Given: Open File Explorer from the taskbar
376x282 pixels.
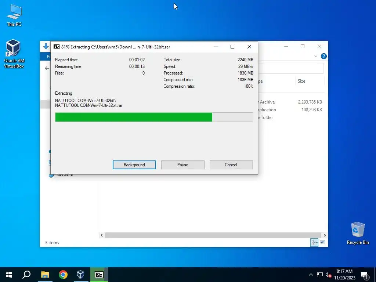Looking at the screenshot, I should coord(45,275).
